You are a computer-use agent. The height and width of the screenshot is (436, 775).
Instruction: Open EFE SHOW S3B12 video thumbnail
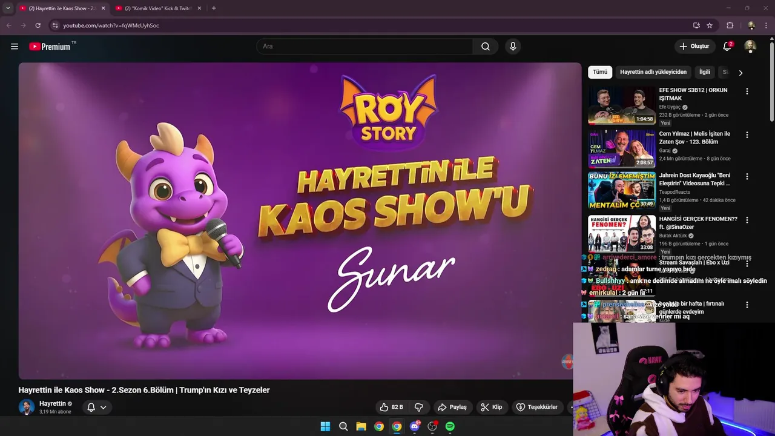pos(622,105)
